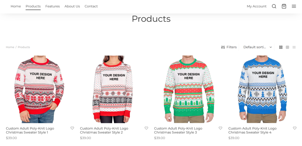Open the search icon in header
This screenshot has height=146, width=302.
point(274,6)
